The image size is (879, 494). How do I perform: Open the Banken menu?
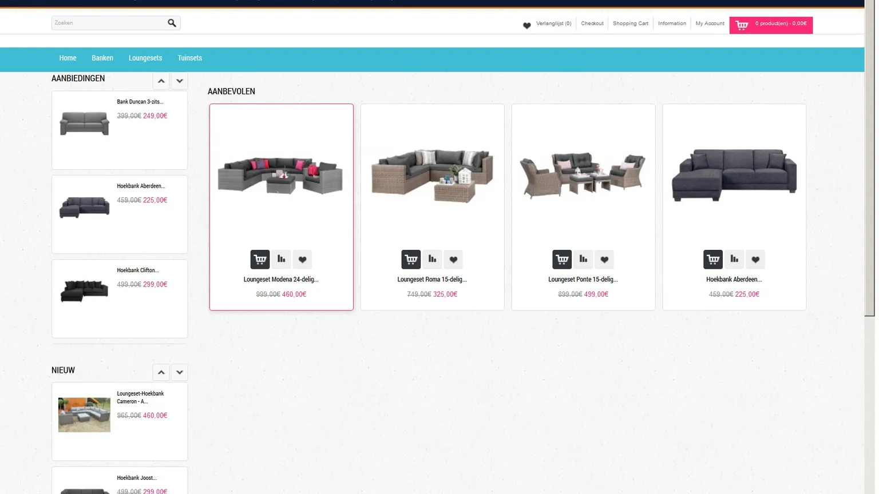[102, 58]
